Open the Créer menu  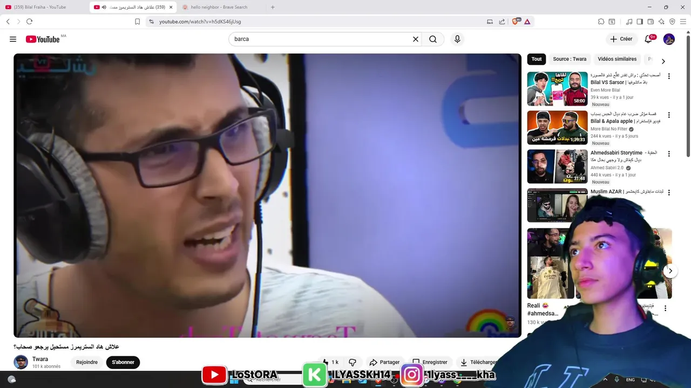[621, 39]
